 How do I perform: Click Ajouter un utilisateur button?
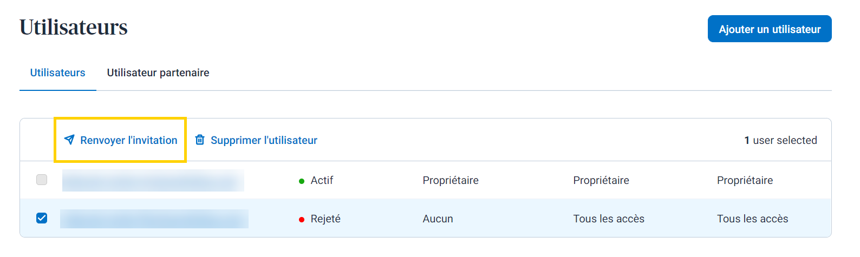coord(770,29)
